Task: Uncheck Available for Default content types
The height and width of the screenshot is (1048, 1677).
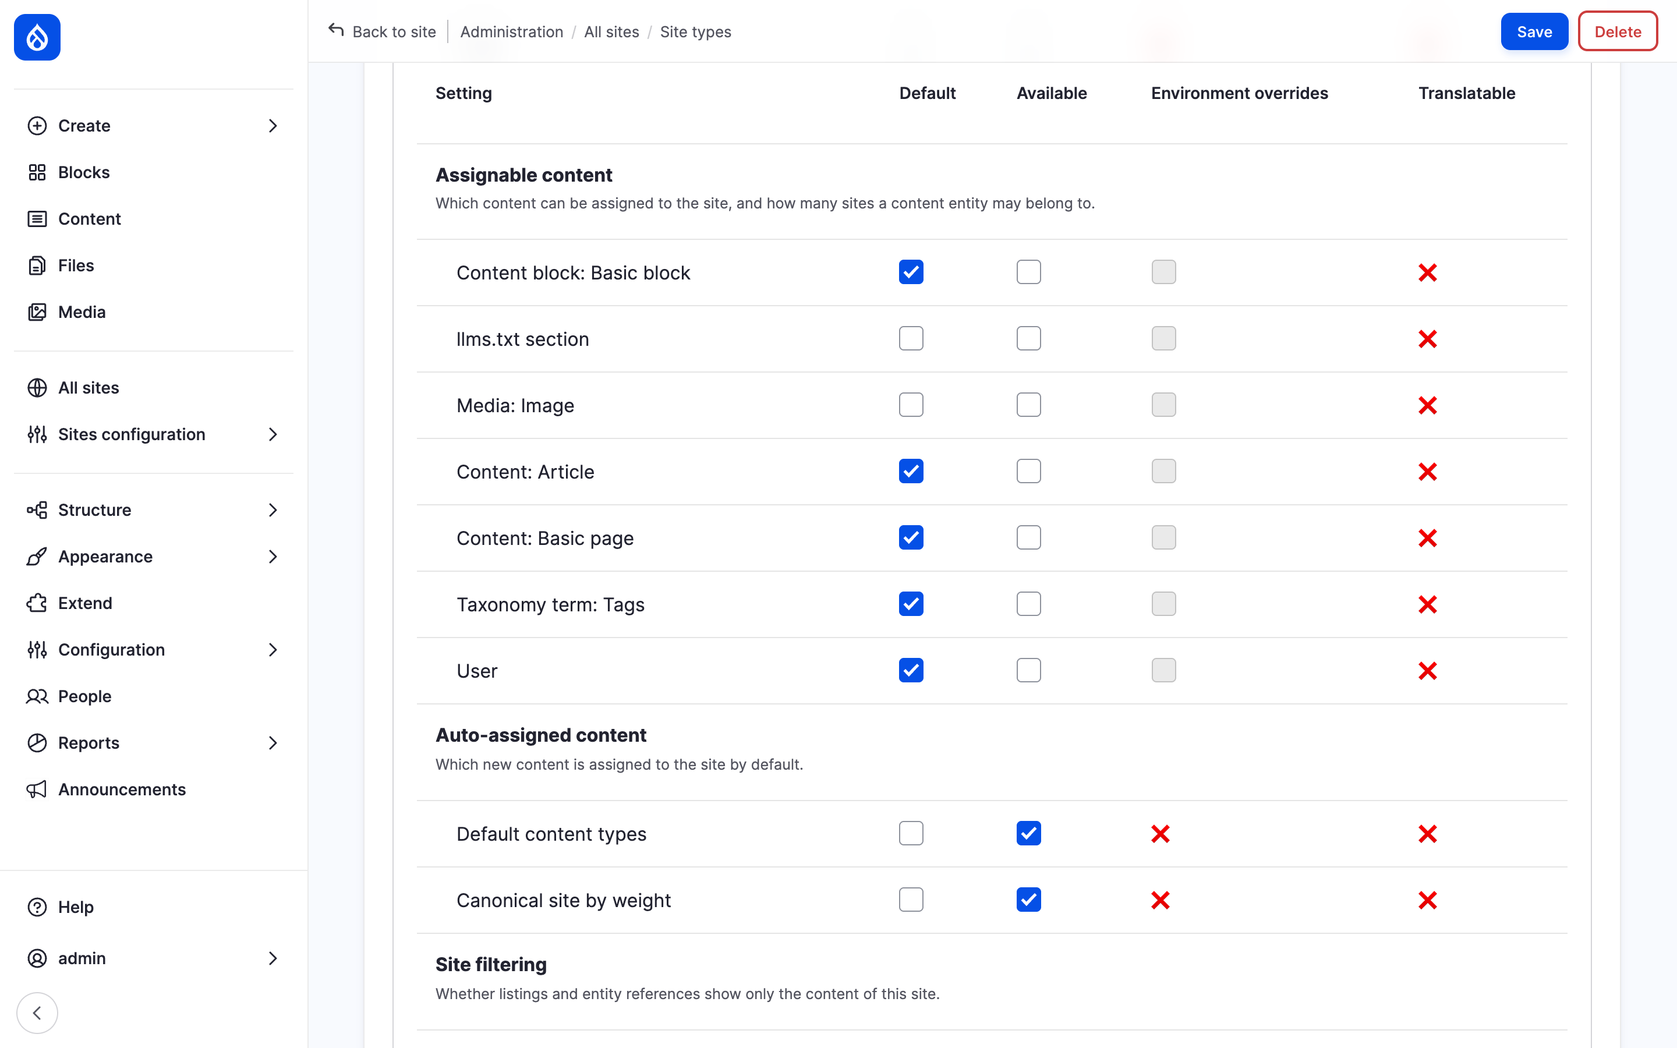Action: (1029, 834)
